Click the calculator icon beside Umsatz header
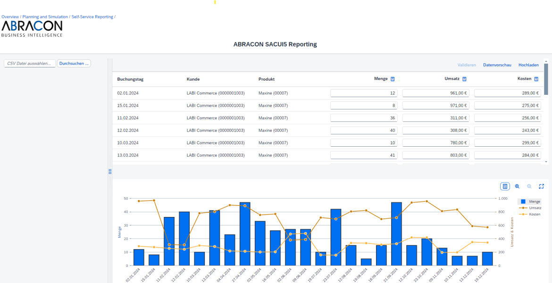The width and height of the screenshot is (552, 283). tap(464, 79)
